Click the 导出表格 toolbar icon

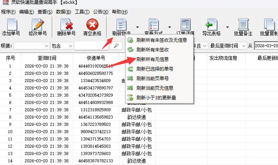(211, 25)
